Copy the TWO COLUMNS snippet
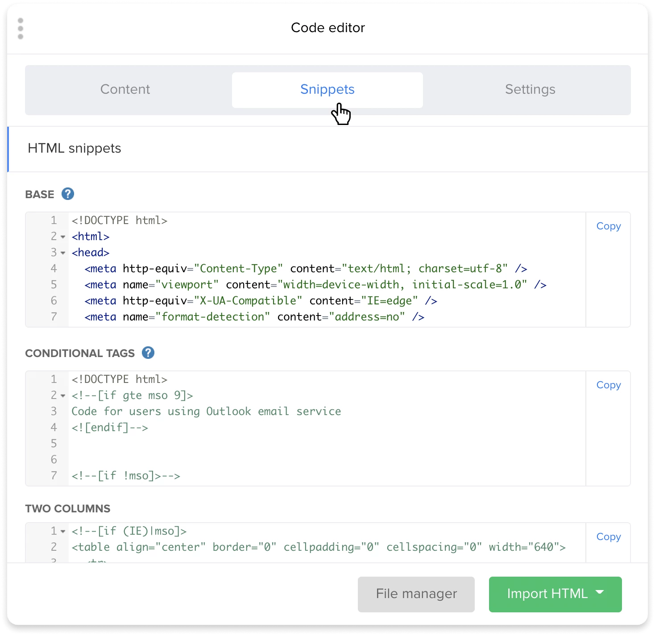Image resolution: width=655 pixels, height=636 pixels. pos(608,537)
